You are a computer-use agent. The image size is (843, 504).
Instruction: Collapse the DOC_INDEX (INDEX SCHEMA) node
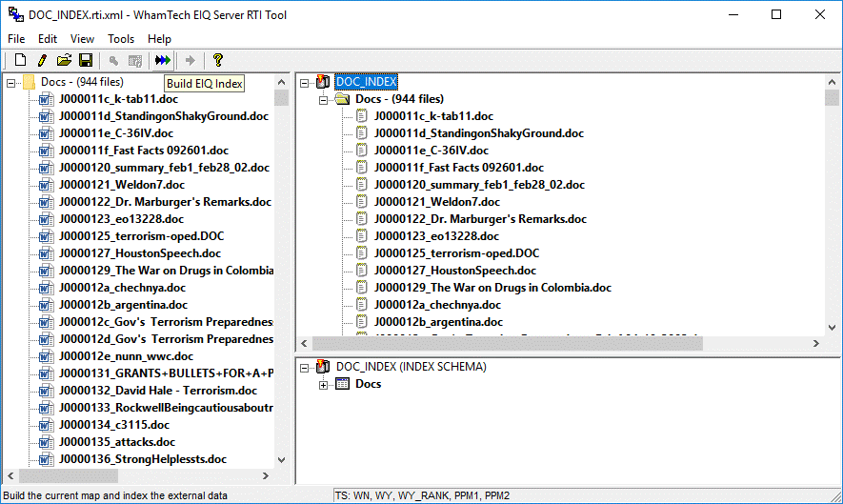click(304, 368)
